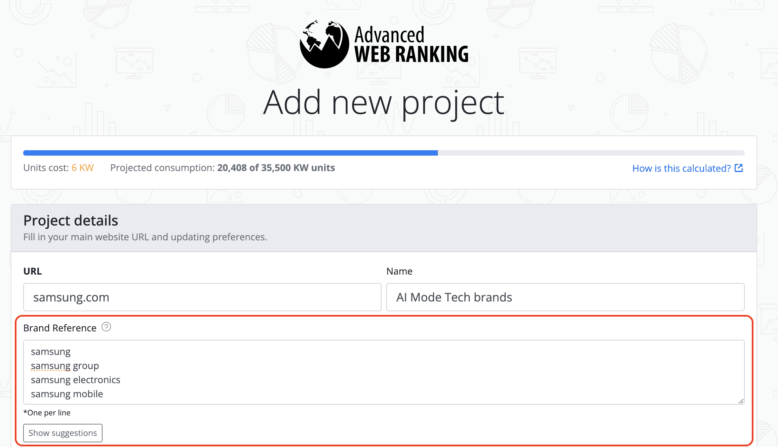Viewport: 778px width, 447px height.
Task: Click the Project details heading
Action: pyautogui.click(x=71, y=220)
